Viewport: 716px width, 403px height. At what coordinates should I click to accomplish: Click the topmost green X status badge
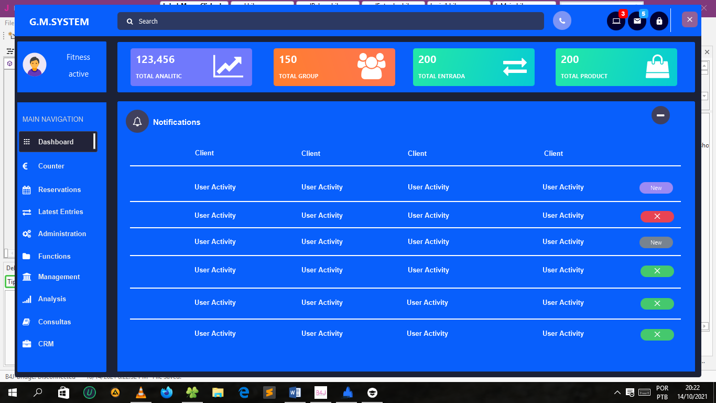pos(657,271)
